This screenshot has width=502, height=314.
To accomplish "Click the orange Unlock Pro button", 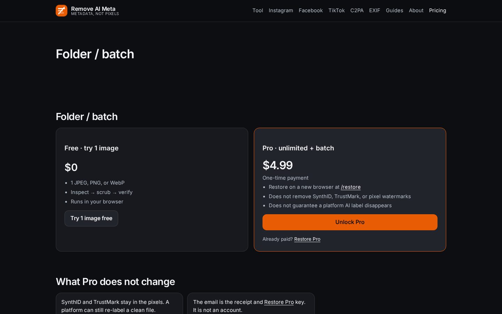I will [x=350, y=222].
